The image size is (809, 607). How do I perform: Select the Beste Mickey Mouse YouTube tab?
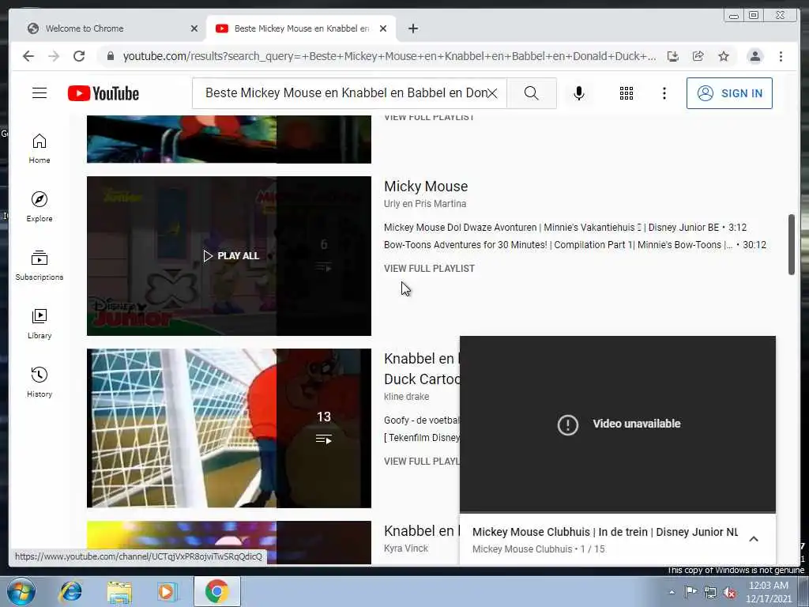(x=301, y=28)
